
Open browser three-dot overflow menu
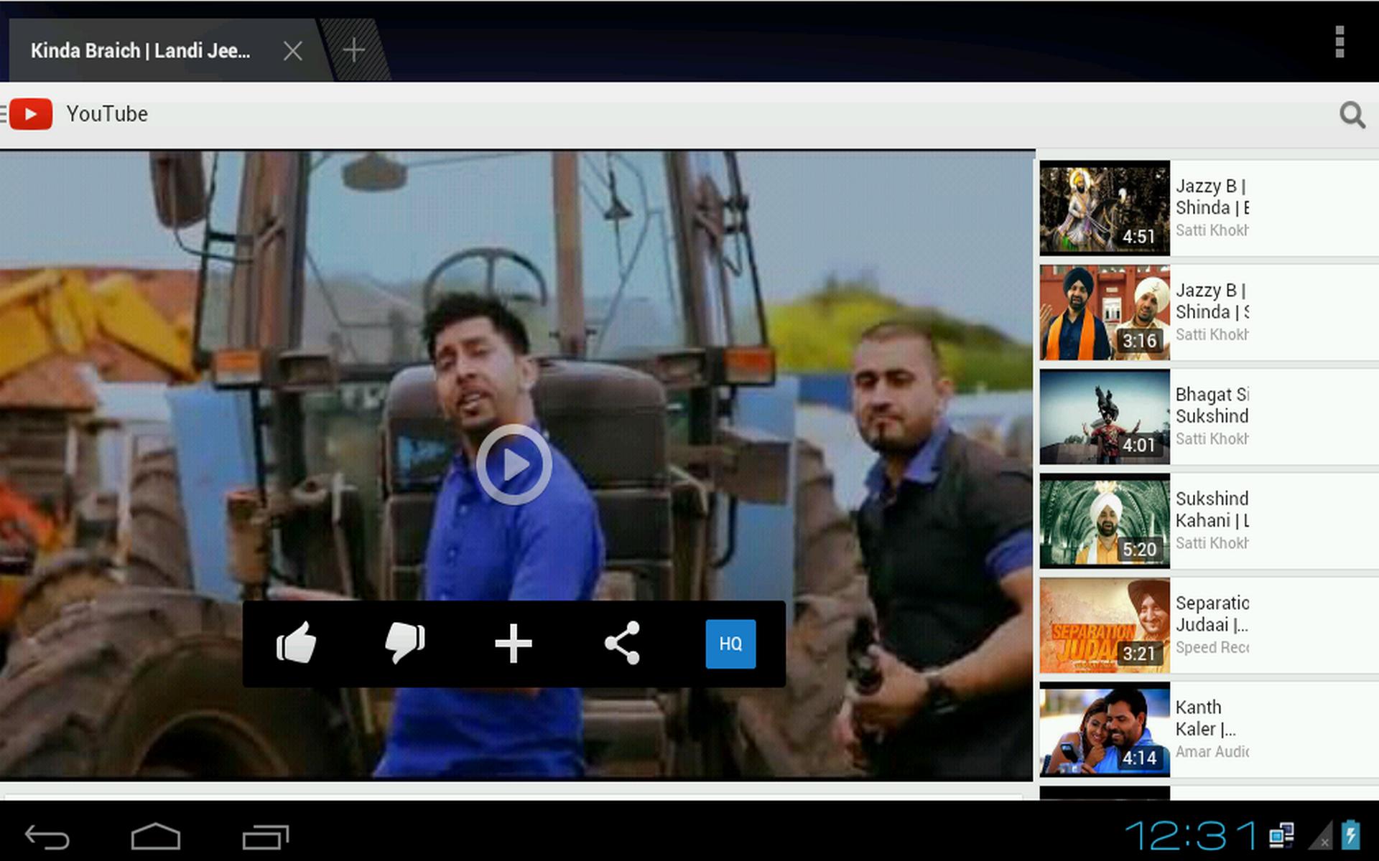(x=1339, y=42)
